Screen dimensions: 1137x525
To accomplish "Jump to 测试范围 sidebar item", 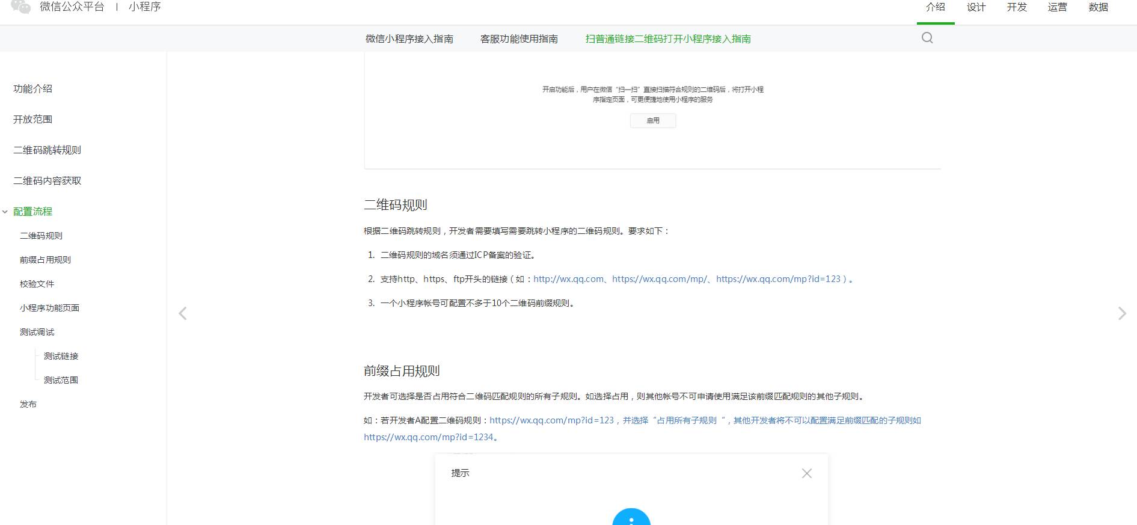I will (x=61, y=380).
